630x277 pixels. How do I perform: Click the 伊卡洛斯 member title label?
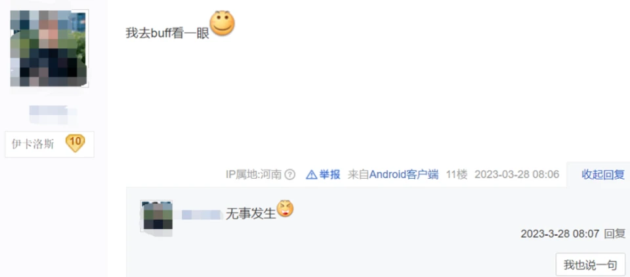pos(33,144)
